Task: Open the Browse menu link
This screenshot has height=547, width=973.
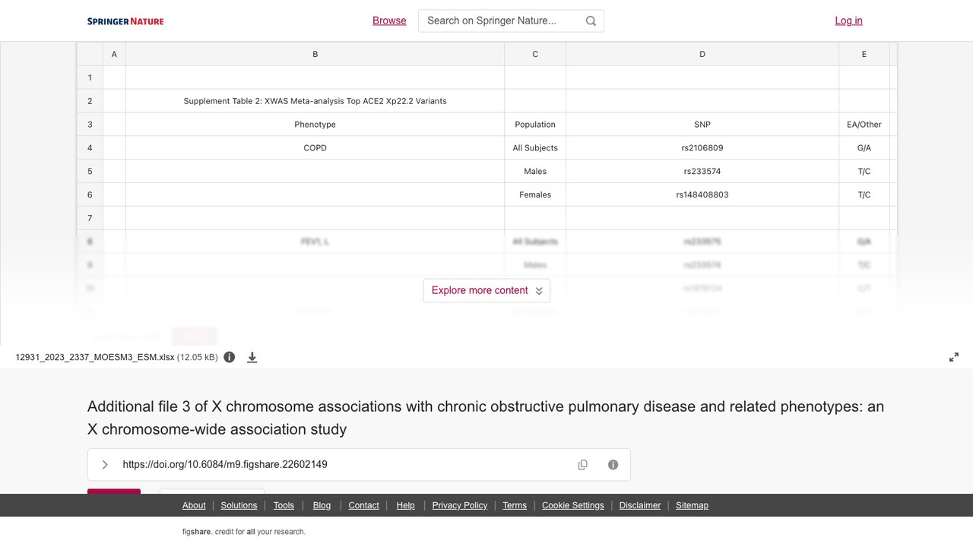Action: [389, 21]
